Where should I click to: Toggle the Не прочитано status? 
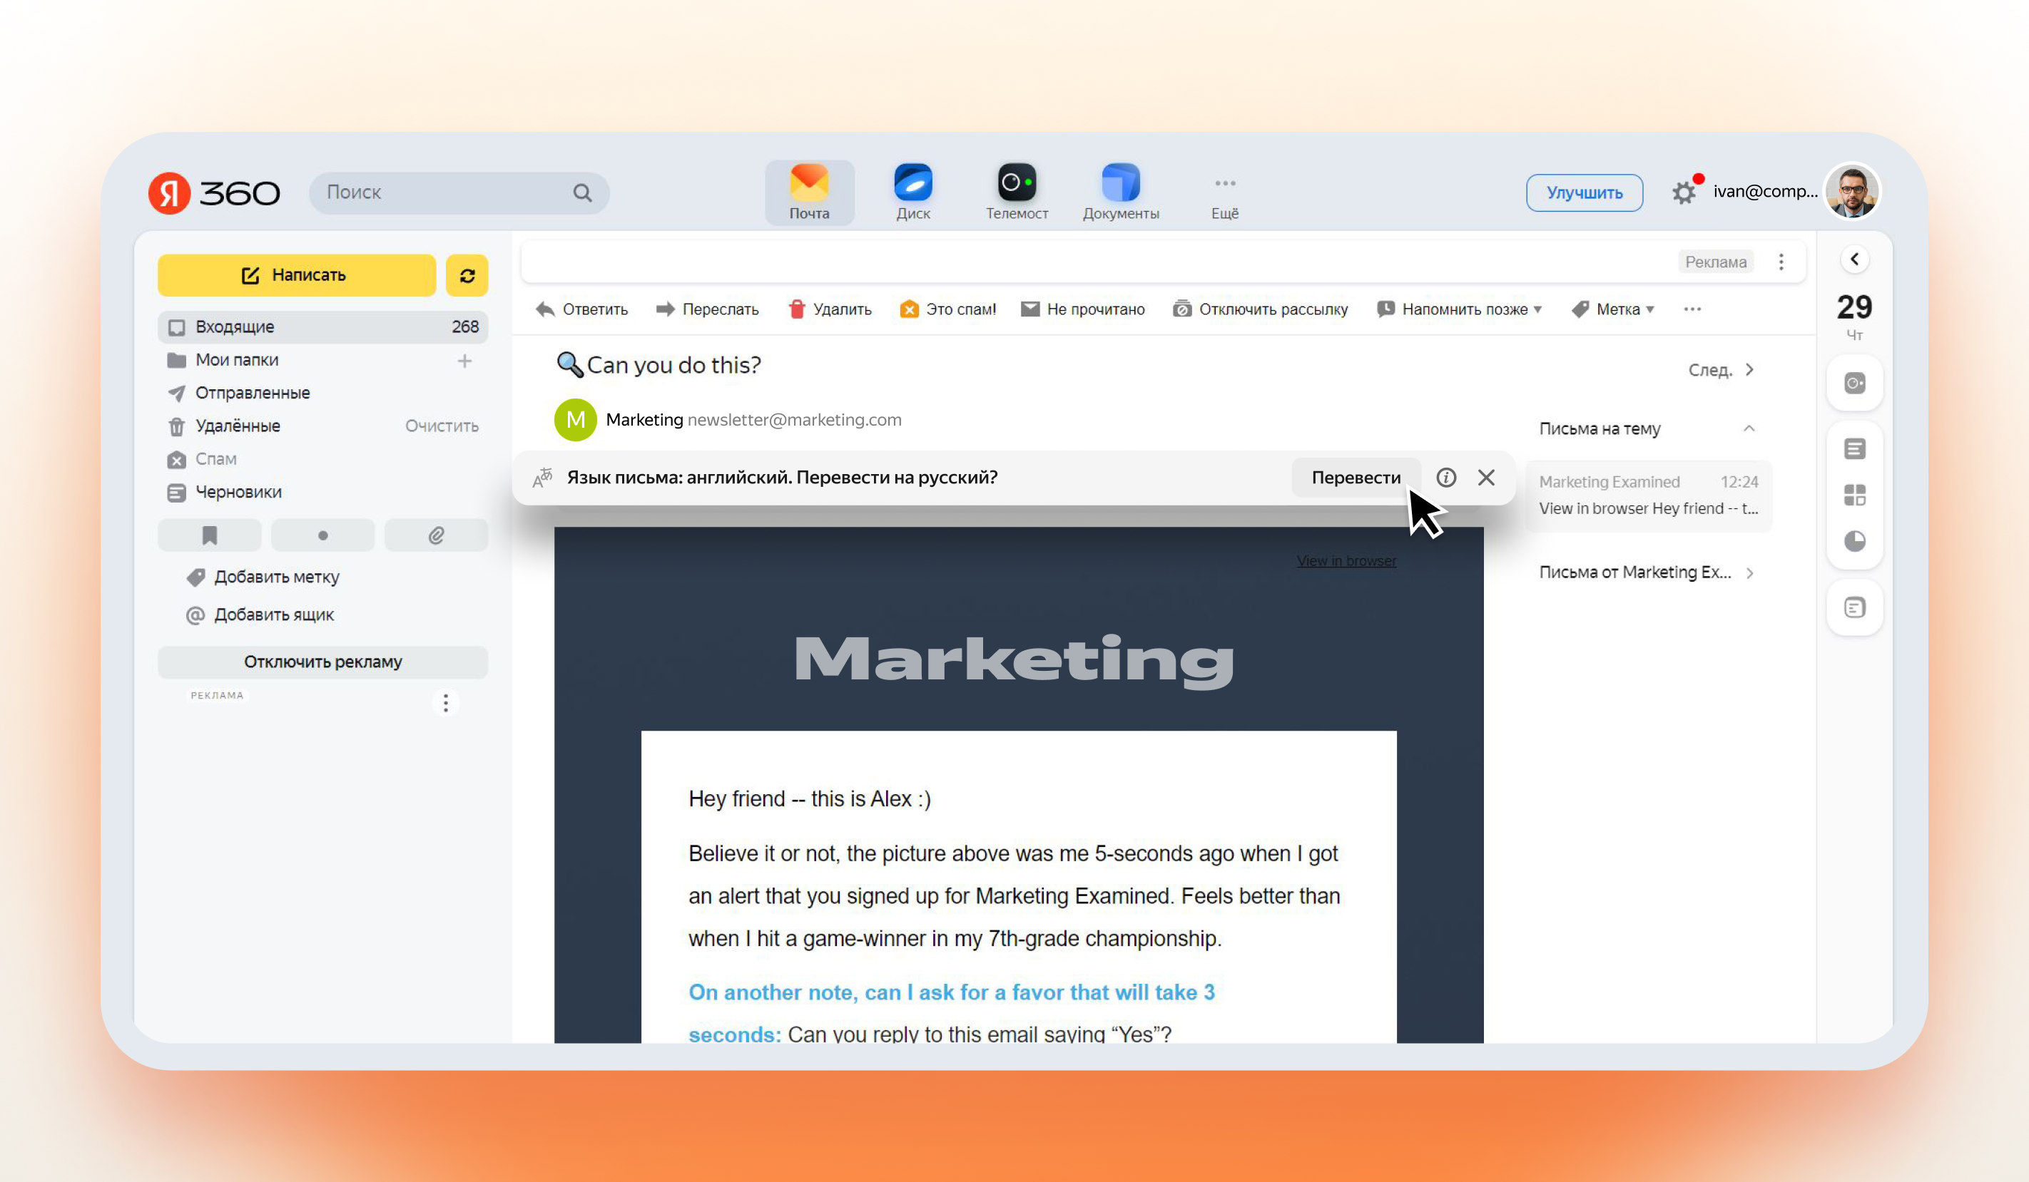pos(1084,309)
